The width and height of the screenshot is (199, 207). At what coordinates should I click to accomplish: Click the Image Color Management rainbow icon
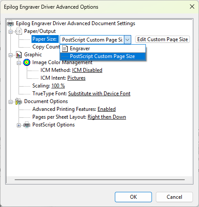click(27, 62)
